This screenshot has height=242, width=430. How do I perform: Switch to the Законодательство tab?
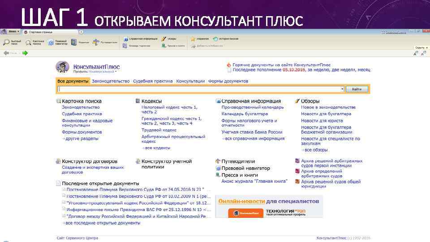pos(111,81)
